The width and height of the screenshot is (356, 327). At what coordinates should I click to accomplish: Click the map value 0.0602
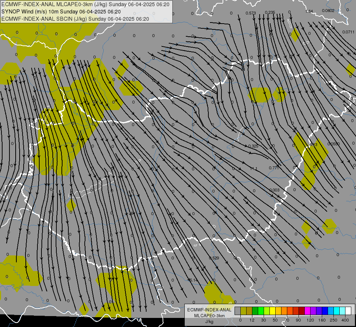328,11
